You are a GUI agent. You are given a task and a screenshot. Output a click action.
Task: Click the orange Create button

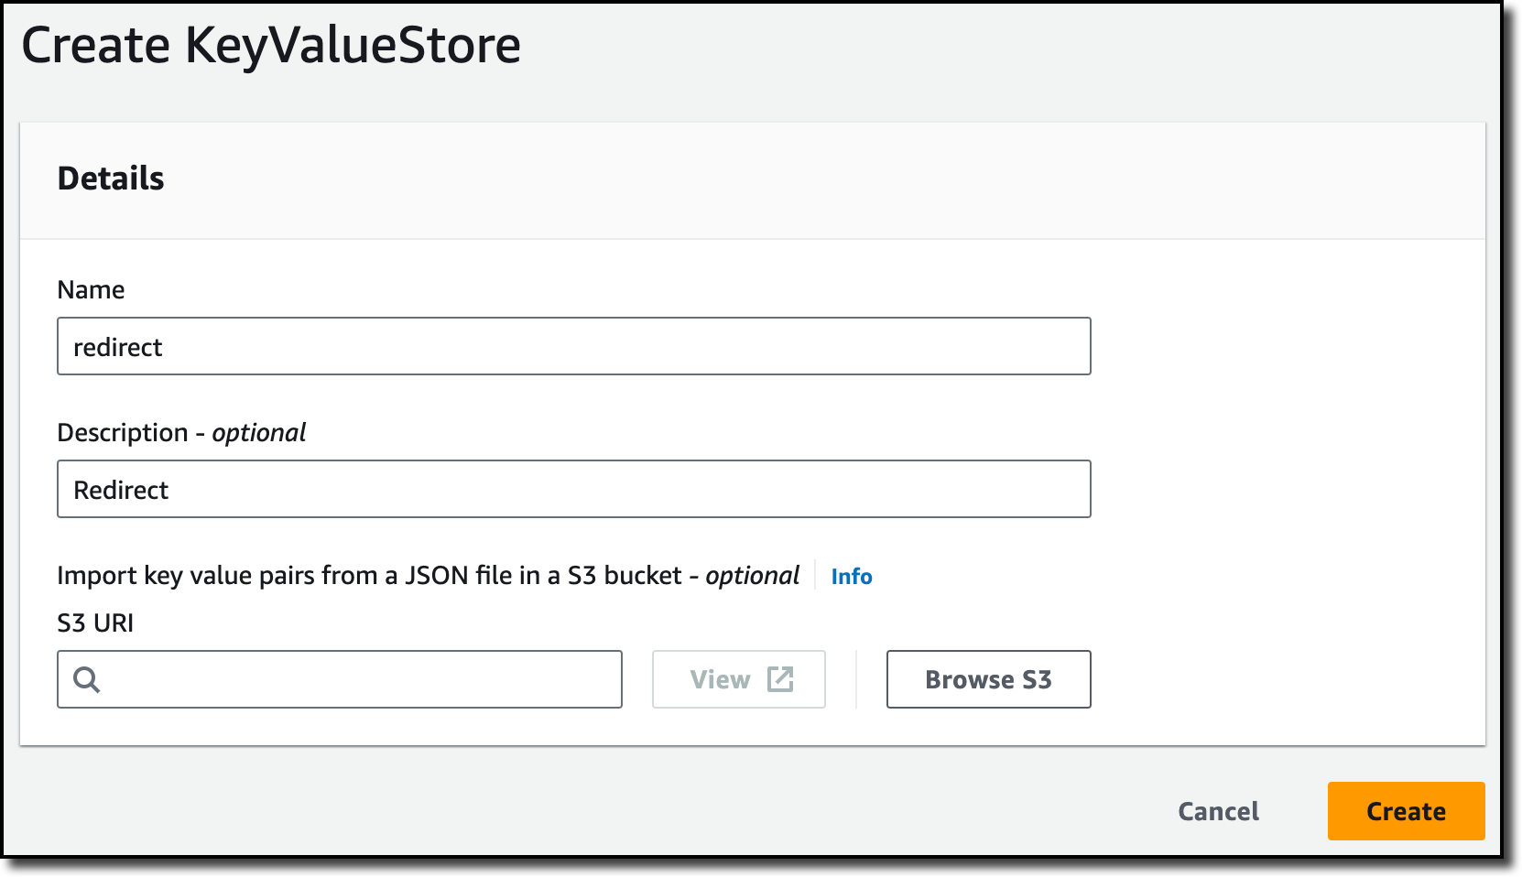click(1407, 811)
